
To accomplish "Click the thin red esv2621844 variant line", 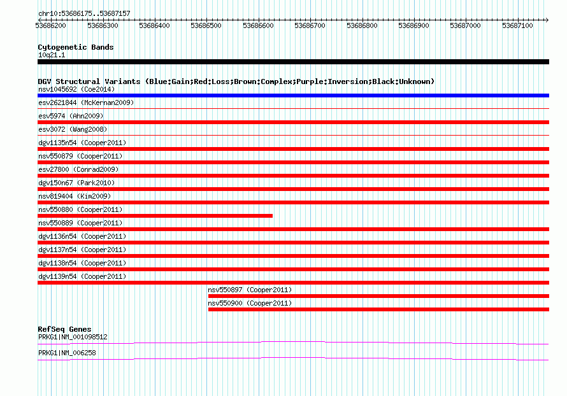I will pyautogui.click(x=293, y=108).
